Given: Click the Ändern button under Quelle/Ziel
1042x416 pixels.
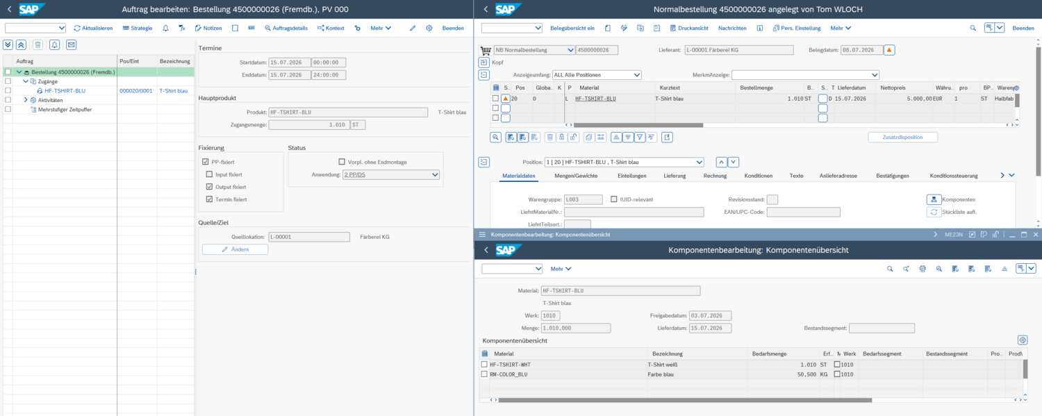Looking at the screenshot, I should [x=235, y=249].
